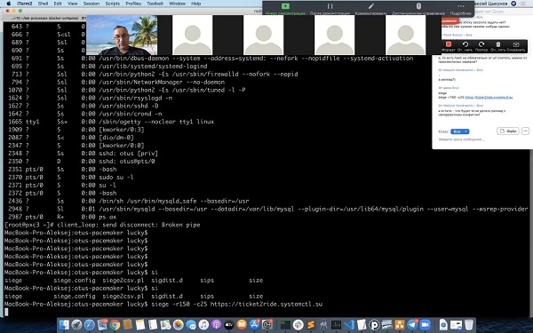Image resolution: width=533 pixels, height=333 pixels.
Task: Open Notes from the Dock
Action: click(140, 324)
